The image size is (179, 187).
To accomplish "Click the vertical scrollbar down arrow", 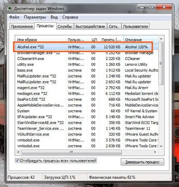I will coord(161,146).
